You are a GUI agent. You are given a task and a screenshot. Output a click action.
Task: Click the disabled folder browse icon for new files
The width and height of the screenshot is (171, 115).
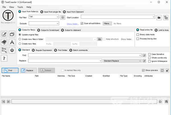(100, 39)
